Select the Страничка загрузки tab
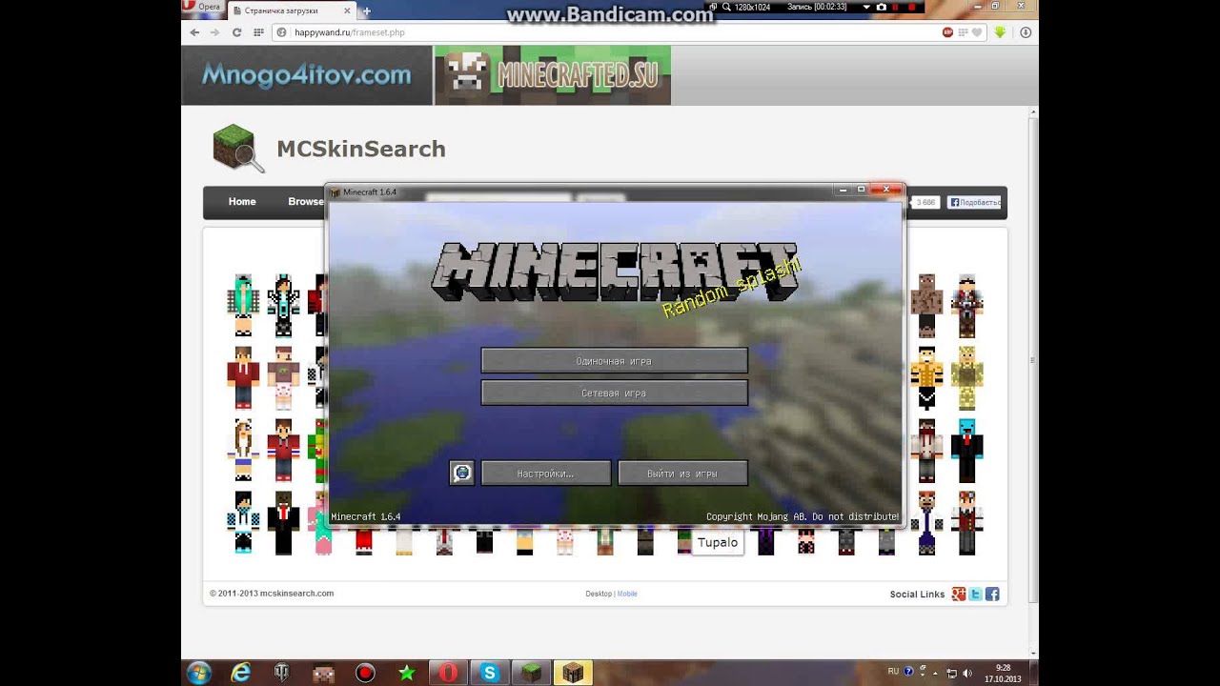Screen dimensions: 1220x686 292,11
